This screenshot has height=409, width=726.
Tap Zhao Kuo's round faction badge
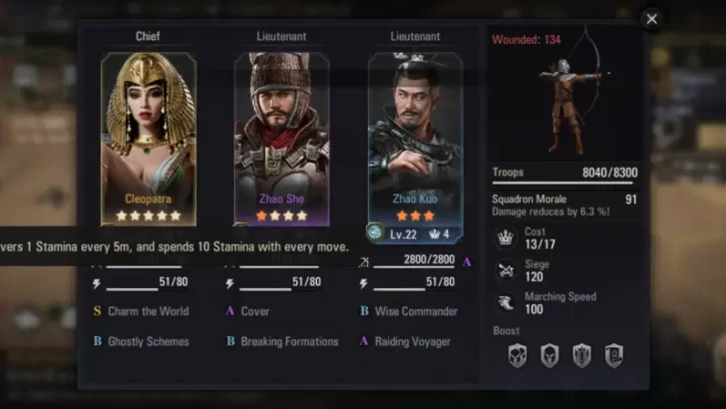coord(375,232)
